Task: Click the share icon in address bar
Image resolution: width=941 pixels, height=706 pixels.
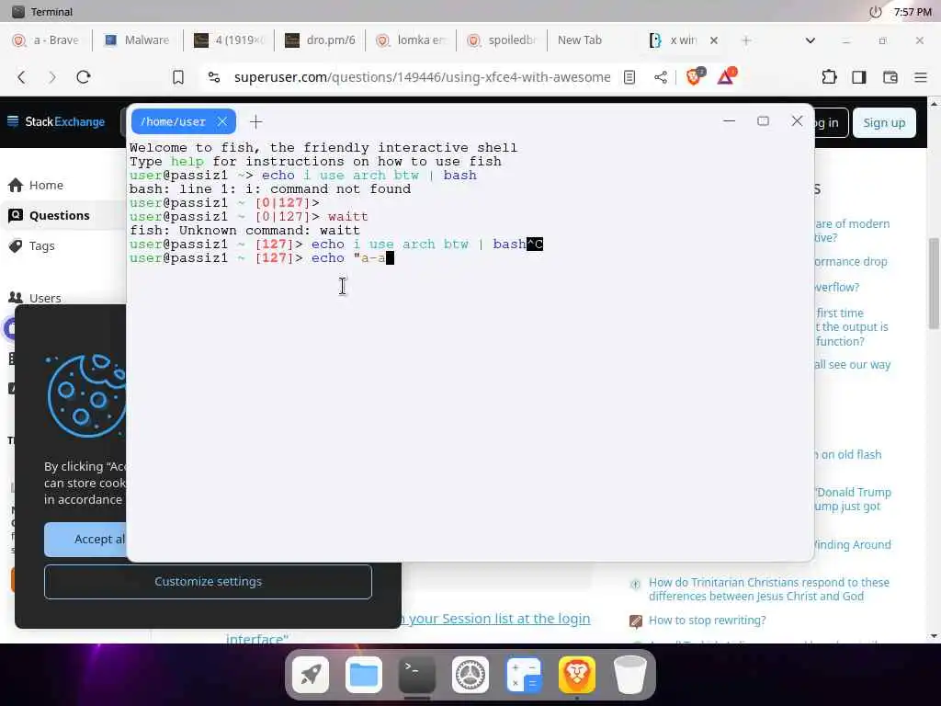Action: tap(661, 77)
